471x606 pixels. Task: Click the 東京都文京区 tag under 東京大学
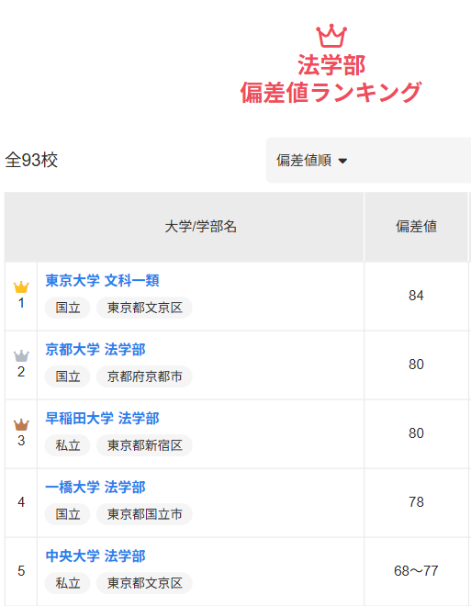144,308
